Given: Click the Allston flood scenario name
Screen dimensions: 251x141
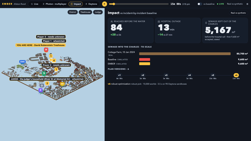Looking at the screenshot, I should click(20, 4).
